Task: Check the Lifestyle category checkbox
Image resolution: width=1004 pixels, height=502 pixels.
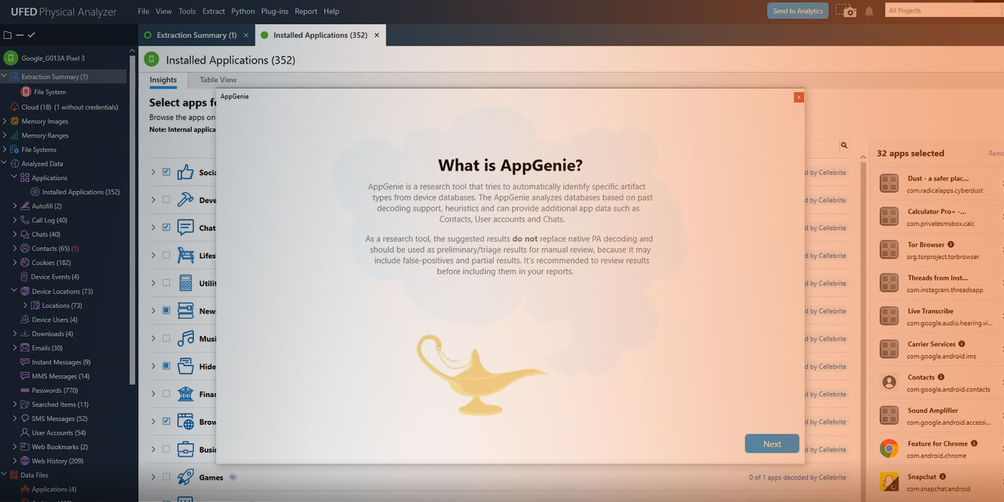Action: (x=166, y=255)
